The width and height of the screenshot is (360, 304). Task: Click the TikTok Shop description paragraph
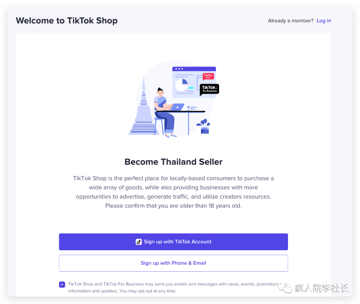pyautogui.click(x=173, y=192)
